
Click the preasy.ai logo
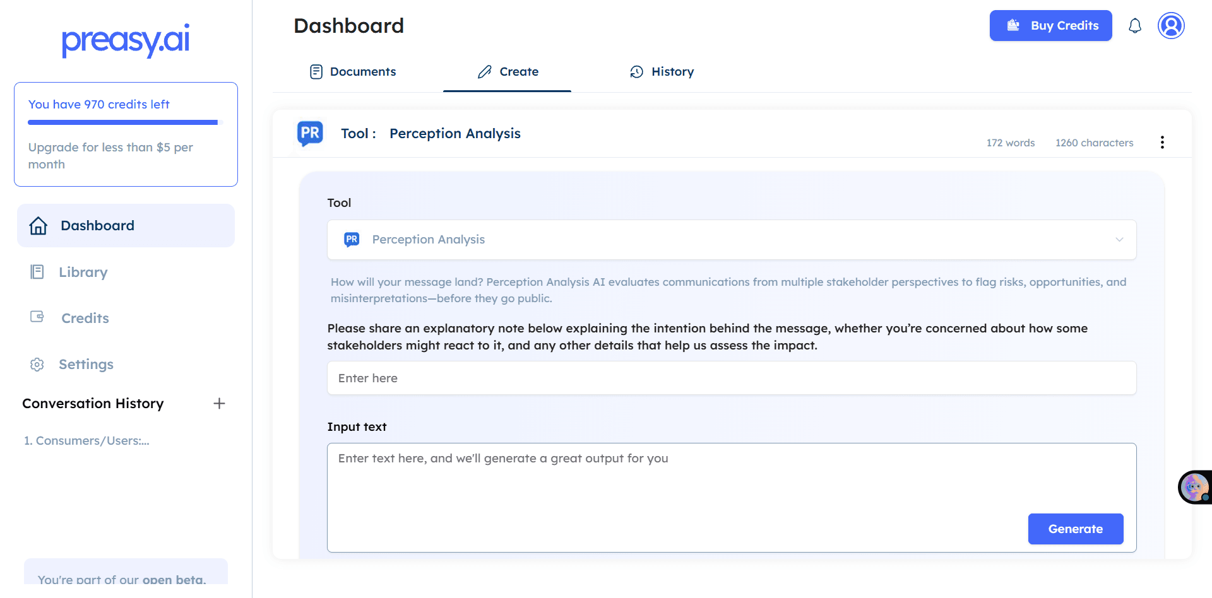pos(125,41)
